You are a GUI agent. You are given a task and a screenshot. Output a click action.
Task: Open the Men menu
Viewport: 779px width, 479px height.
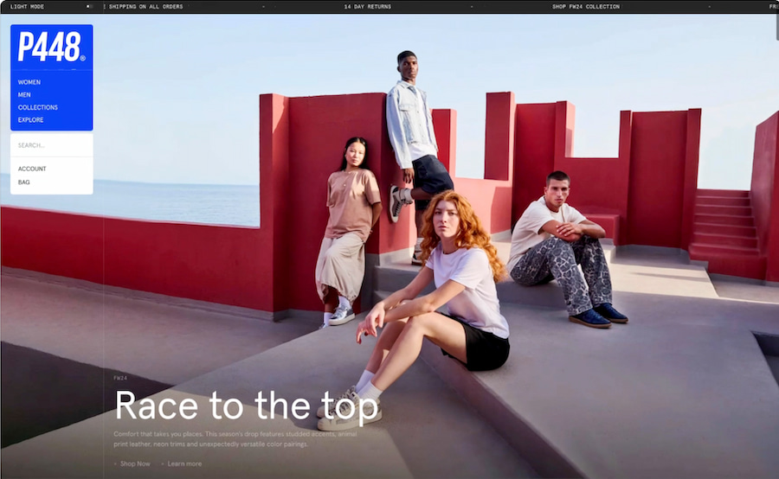click(x=24, y=95)
